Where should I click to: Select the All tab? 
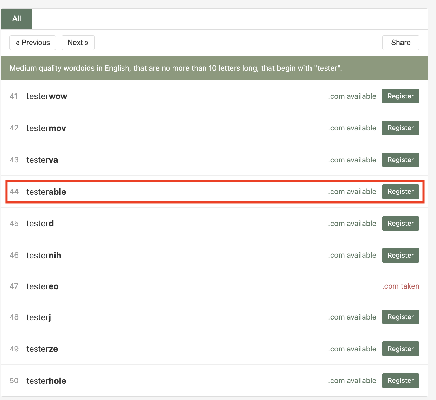(x=17, y=19)
